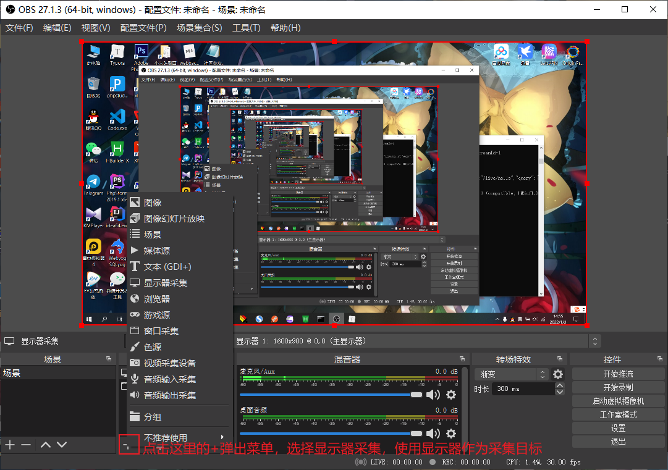Select 显示器采集 from the source menu
This screenshot has height=470, width=668.
pyautogui.click(x=166, y=283)
